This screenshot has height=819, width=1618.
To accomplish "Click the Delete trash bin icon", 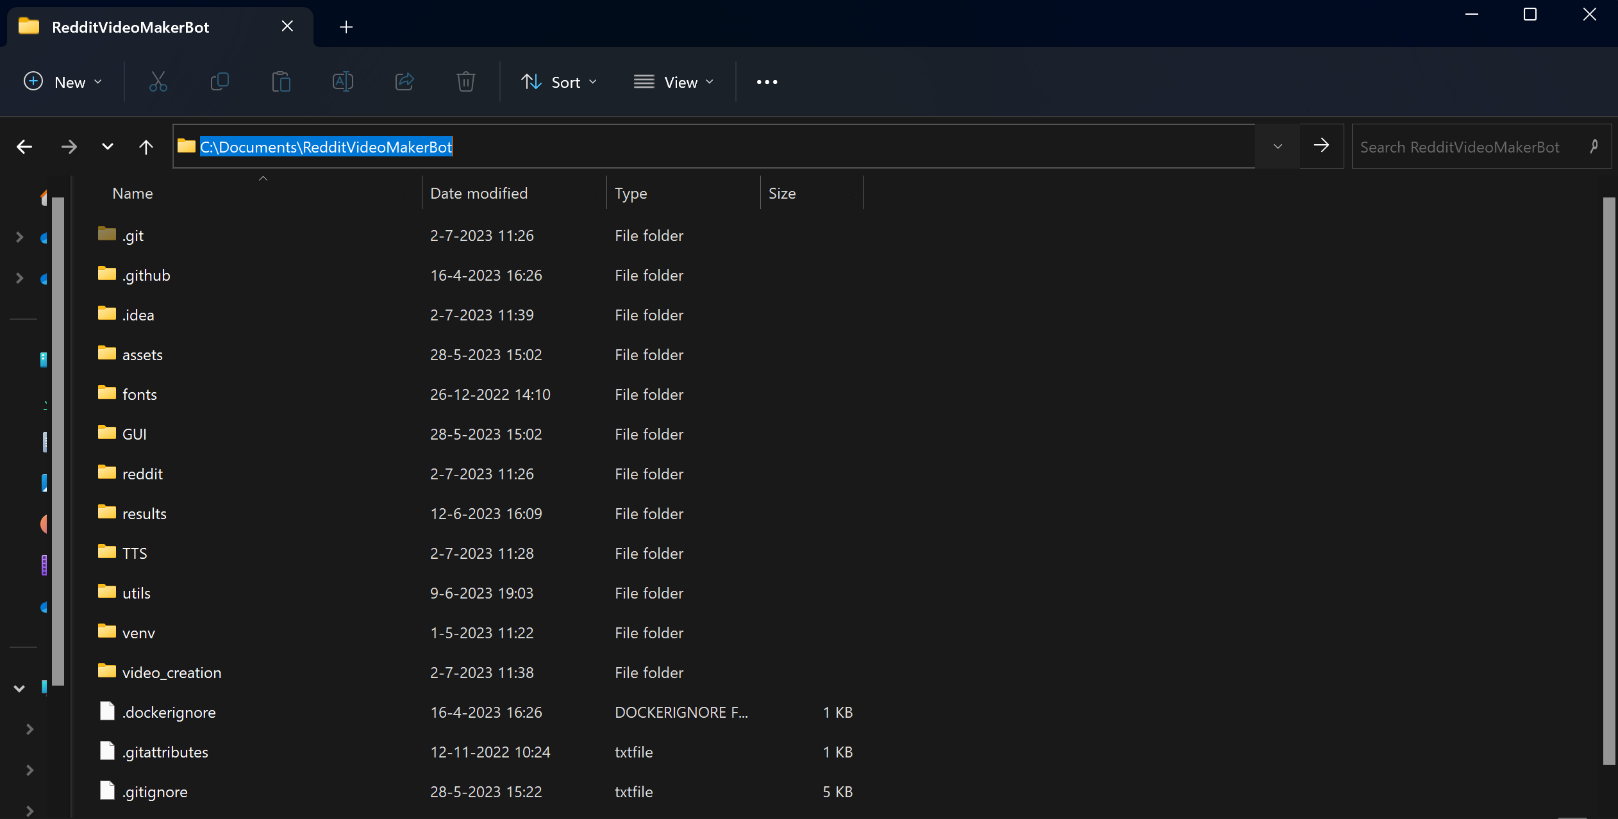I will click(466, 82).
